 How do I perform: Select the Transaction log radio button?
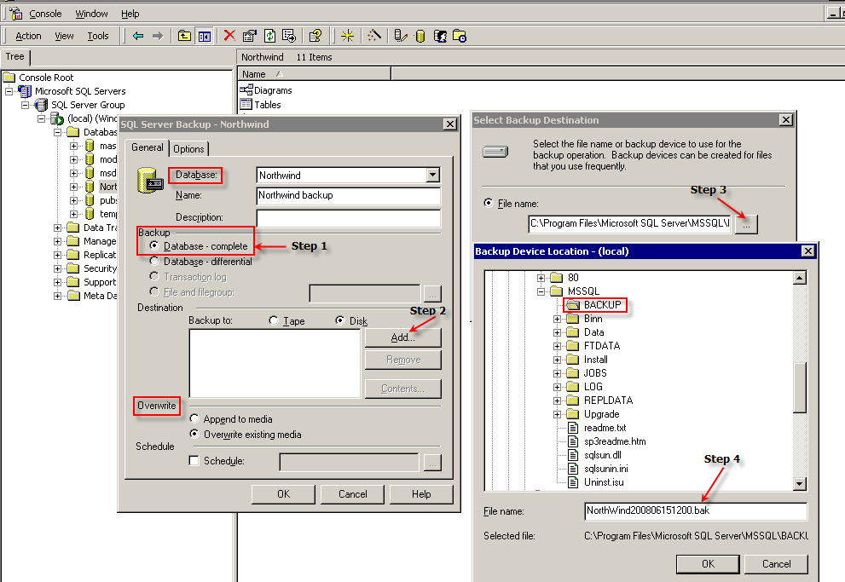(x=154, y=276)
